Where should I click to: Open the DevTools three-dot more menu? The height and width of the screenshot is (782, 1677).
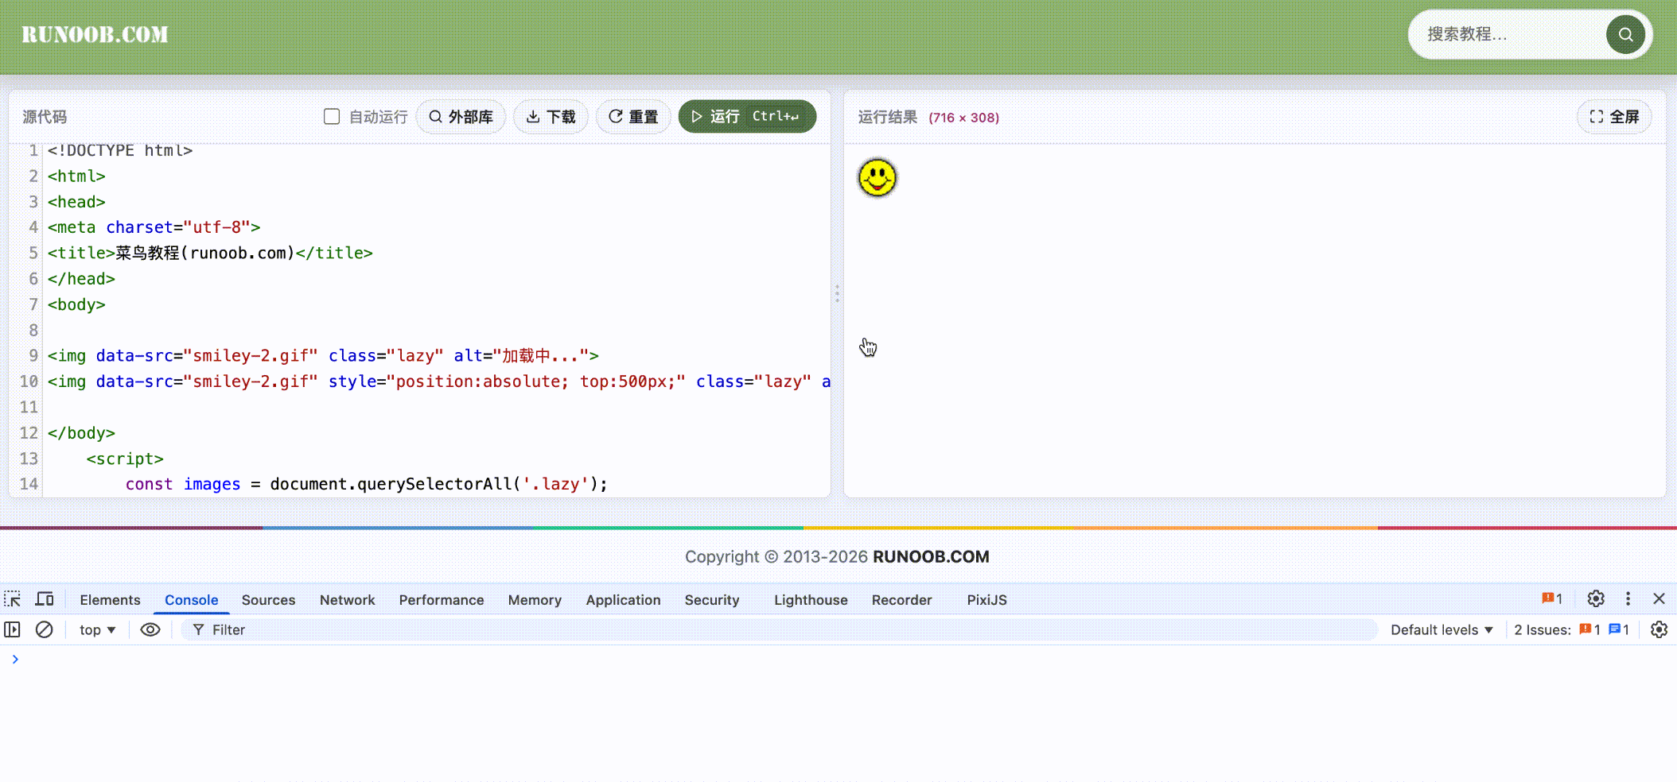click(1628, 599)
